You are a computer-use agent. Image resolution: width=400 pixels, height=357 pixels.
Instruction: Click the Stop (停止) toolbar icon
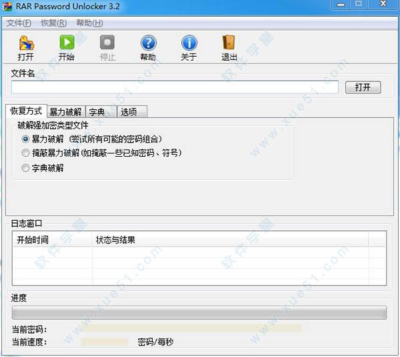point(107,43)
